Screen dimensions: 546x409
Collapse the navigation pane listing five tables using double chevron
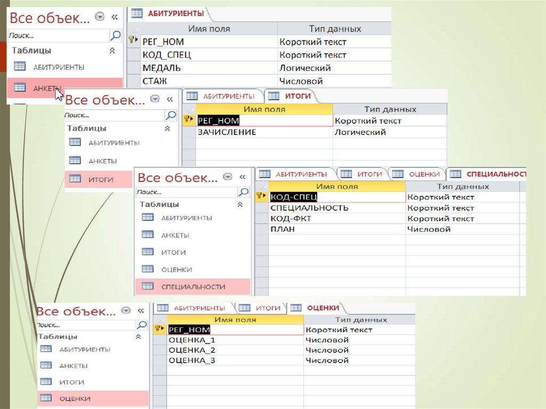[x=242, y=177]
